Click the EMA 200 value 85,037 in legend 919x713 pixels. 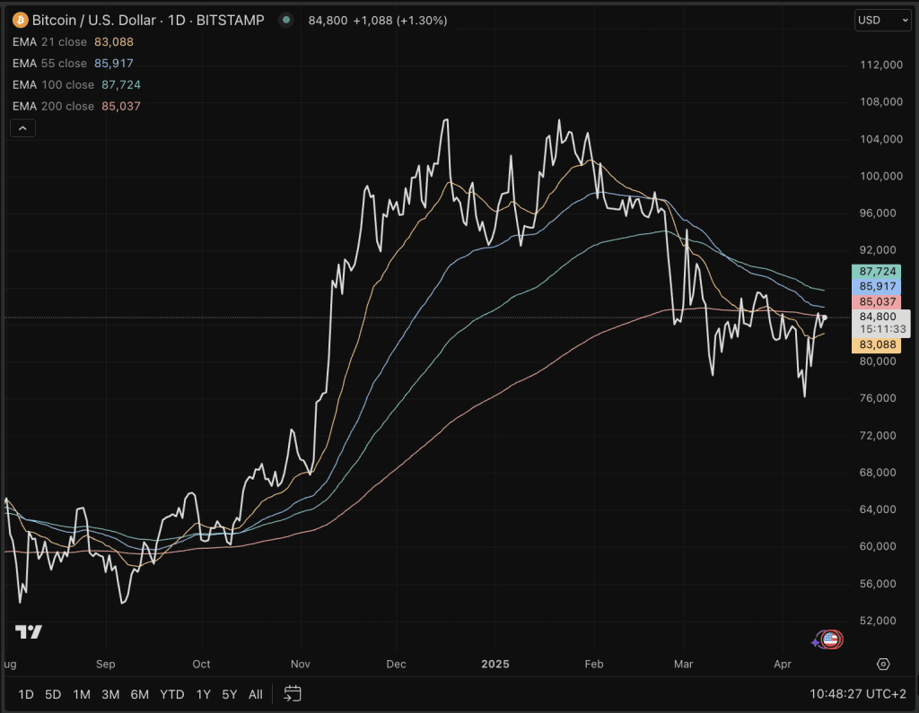coord(121,106)
